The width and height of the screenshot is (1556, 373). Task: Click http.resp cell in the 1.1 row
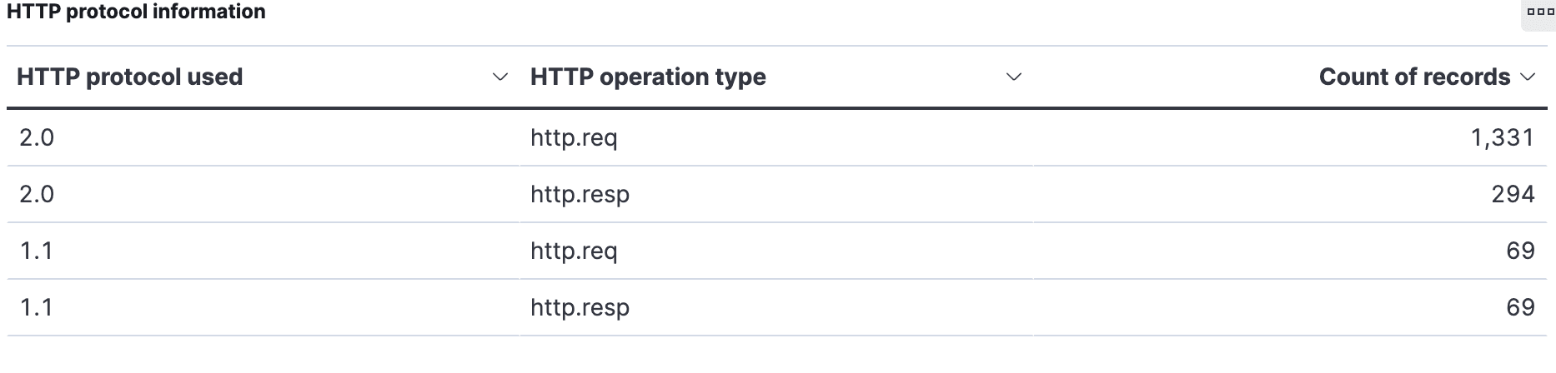click(580, 307)
